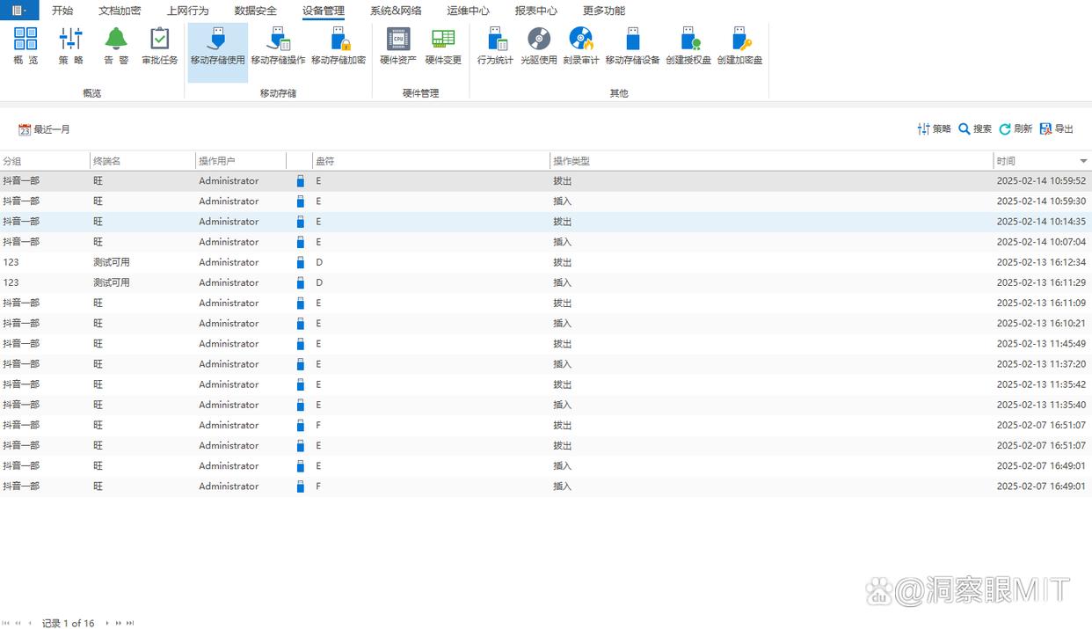Screen dimensions: 1092x629
Task: Click 插入 in row 2025-02-13 16:10:21
Action: pos(562,324)
